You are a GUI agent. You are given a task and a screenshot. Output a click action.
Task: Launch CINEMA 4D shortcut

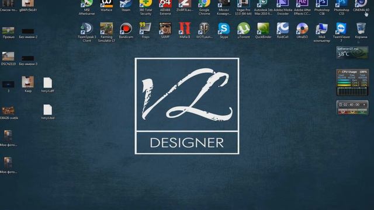pyautogui.click(x=361, y=6)
